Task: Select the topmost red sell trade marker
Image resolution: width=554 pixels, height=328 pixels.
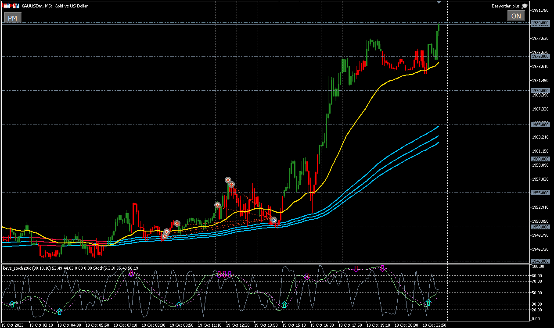Action: click(228, 180)
